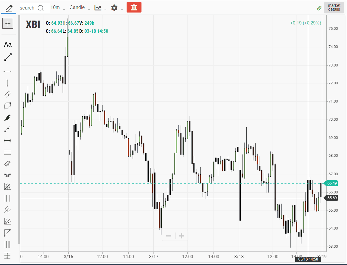Zoom out with the minus button
This screenshot has width=347, height=265.
(169, 236)
